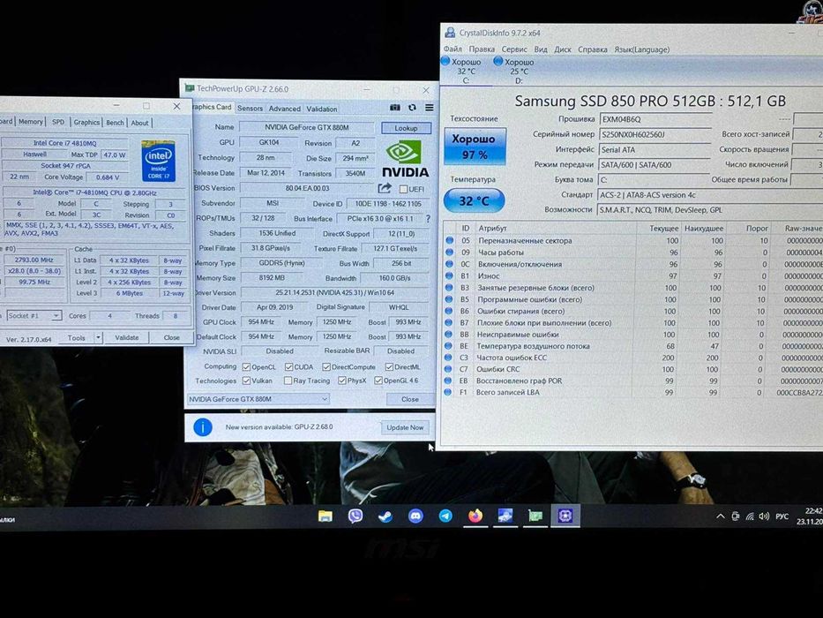Toggle the DirectCompute checkbox
Image resolution: width=823 pixels, height=618 pixels.
326,366
